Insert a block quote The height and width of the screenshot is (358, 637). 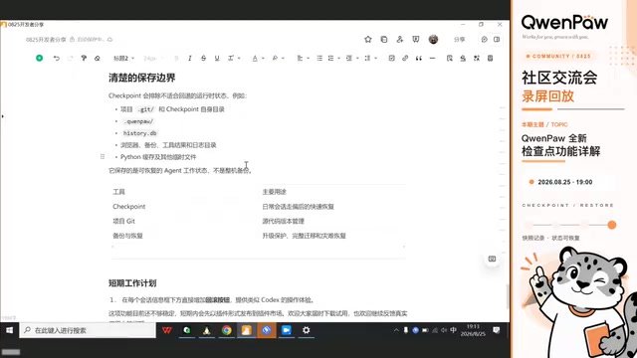click(419, 59)
